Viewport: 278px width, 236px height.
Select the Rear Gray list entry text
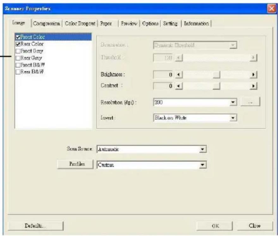(x=31, y=58)
